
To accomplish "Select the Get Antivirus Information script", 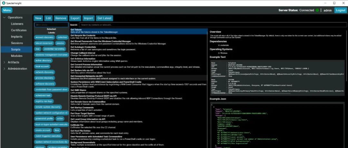I will (139, 60).
